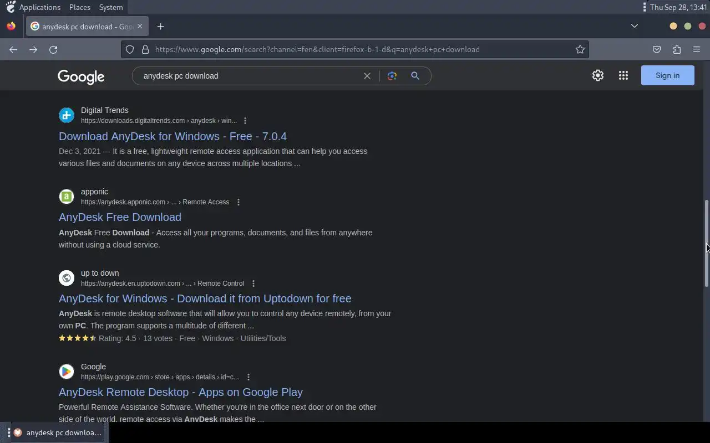The width and height of the screenshot is (710, 443).
Task: Reload the current page
Action: coord(53,49)
